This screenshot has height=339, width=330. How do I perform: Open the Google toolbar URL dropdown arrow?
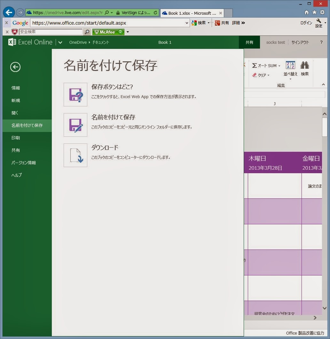pyautogui.click(x=187, y=23)
